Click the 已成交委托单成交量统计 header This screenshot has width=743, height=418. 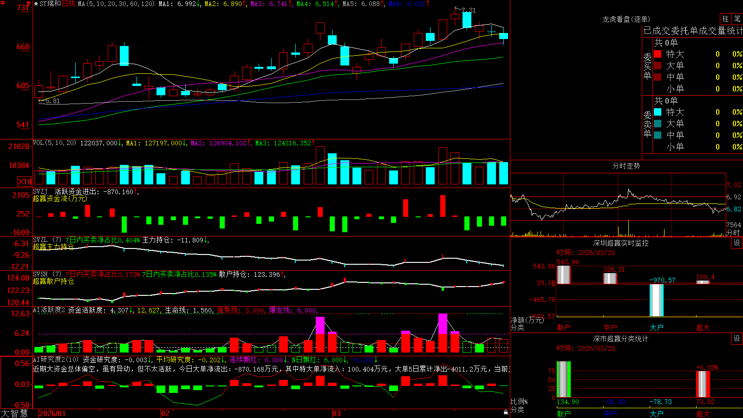click(693, 31)
